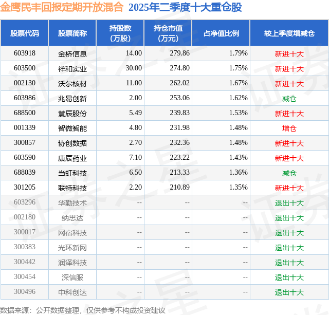Select the 持仓市值(万元) column header
The image size is (329, 315).
coord(168,33)
